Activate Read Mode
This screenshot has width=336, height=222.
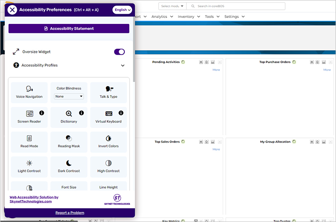pyautogui.click(x=29, y=142)
